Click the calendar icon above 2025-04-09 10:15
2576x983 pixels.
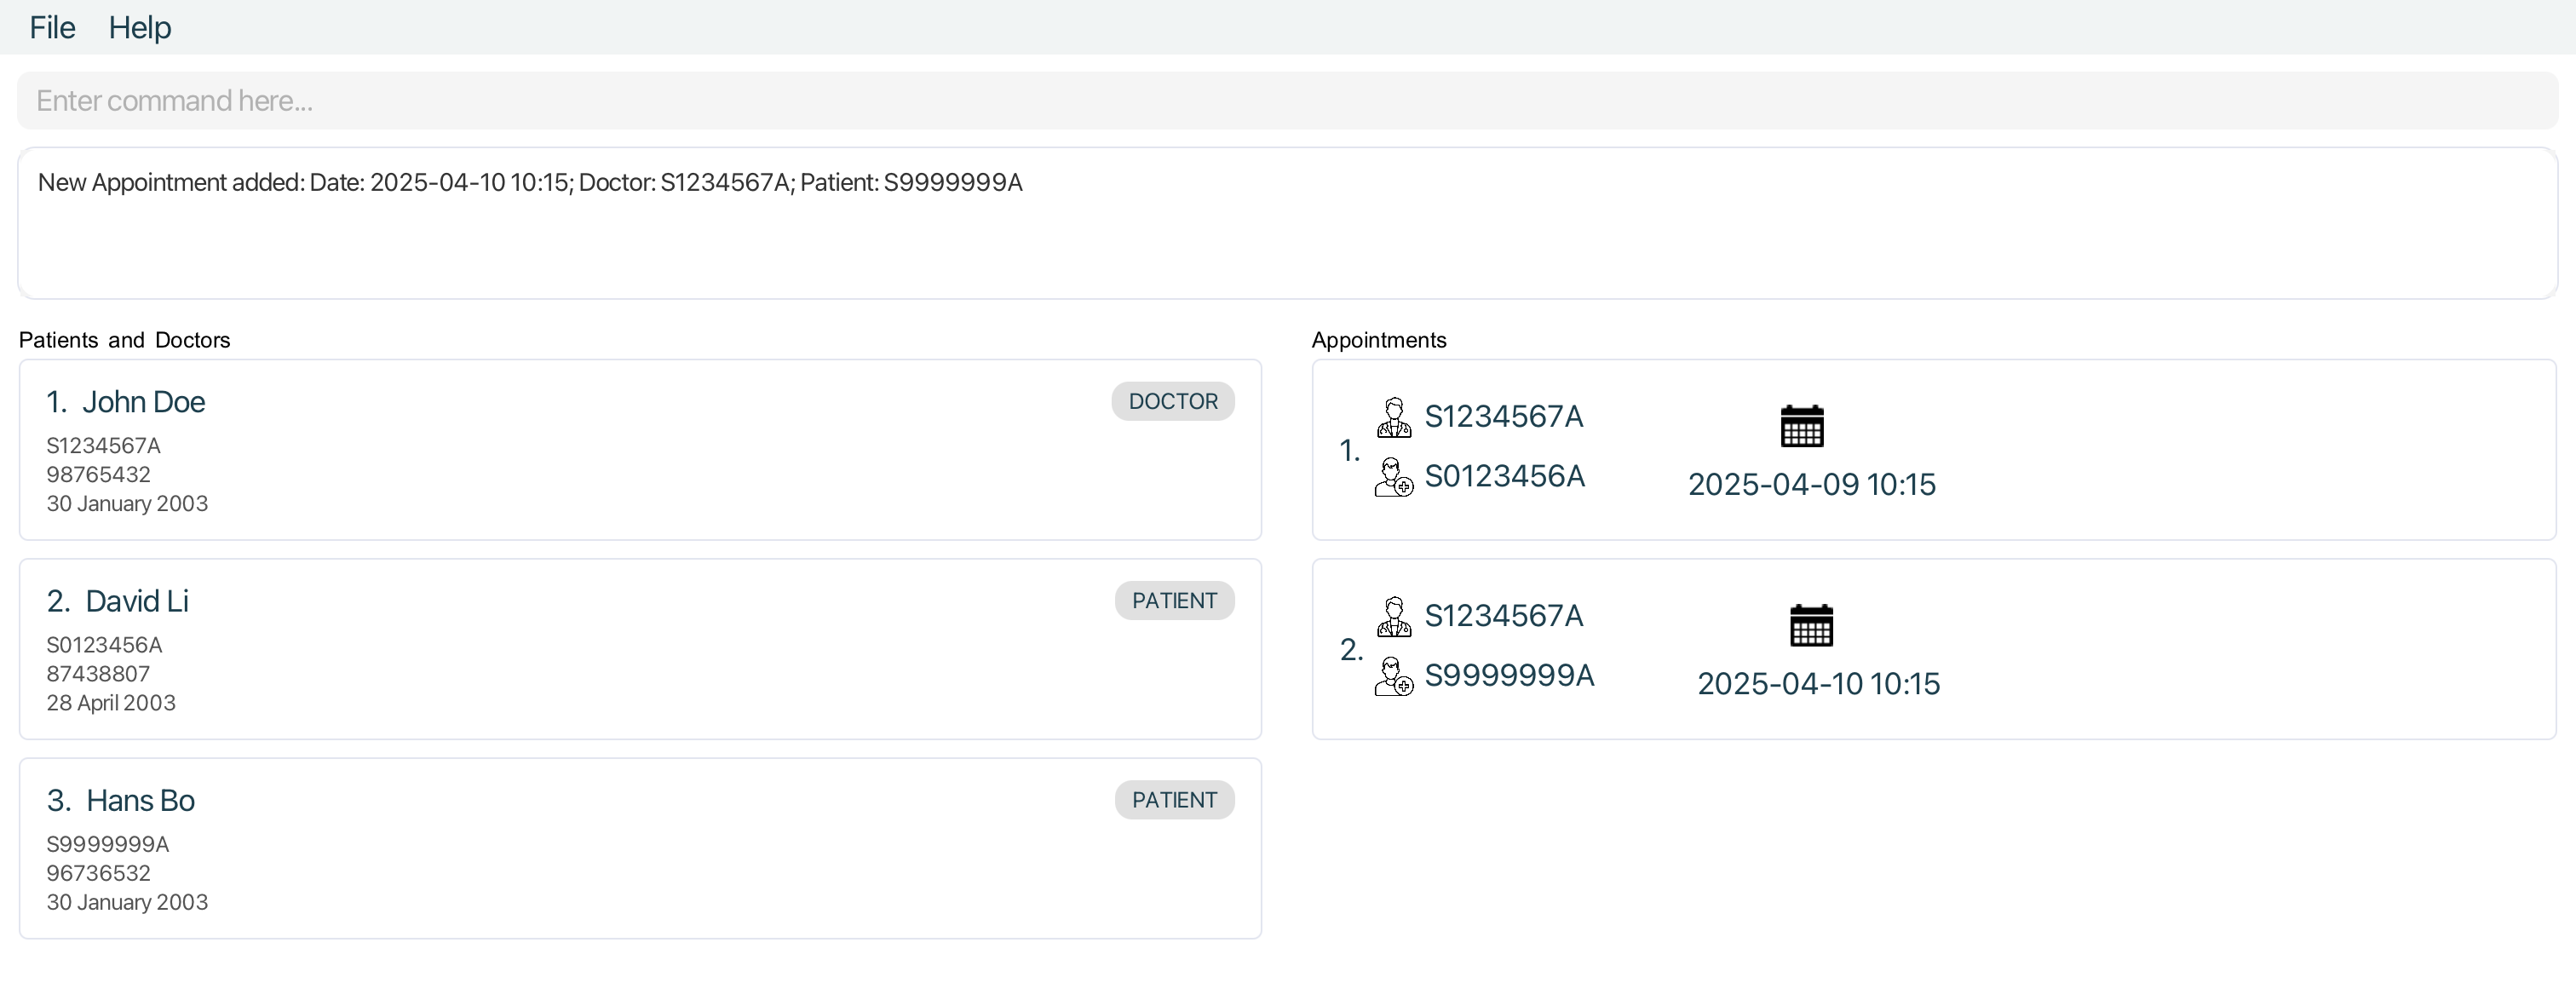[1802, 425]
